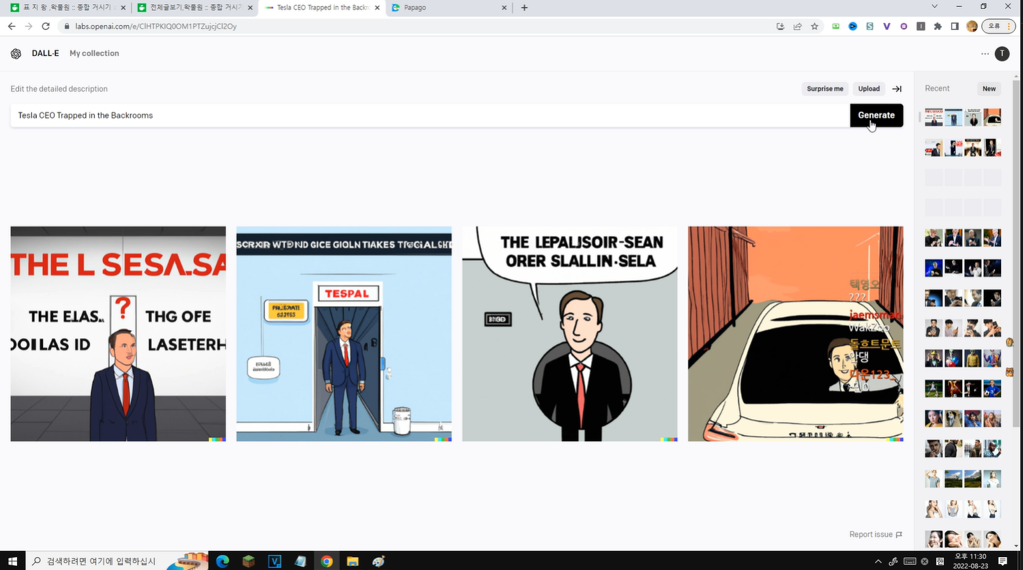Open generated image with speech bubble man
Image resolution: width=1023 pixels, height=570 pixels.
click(x=570, y=334)
